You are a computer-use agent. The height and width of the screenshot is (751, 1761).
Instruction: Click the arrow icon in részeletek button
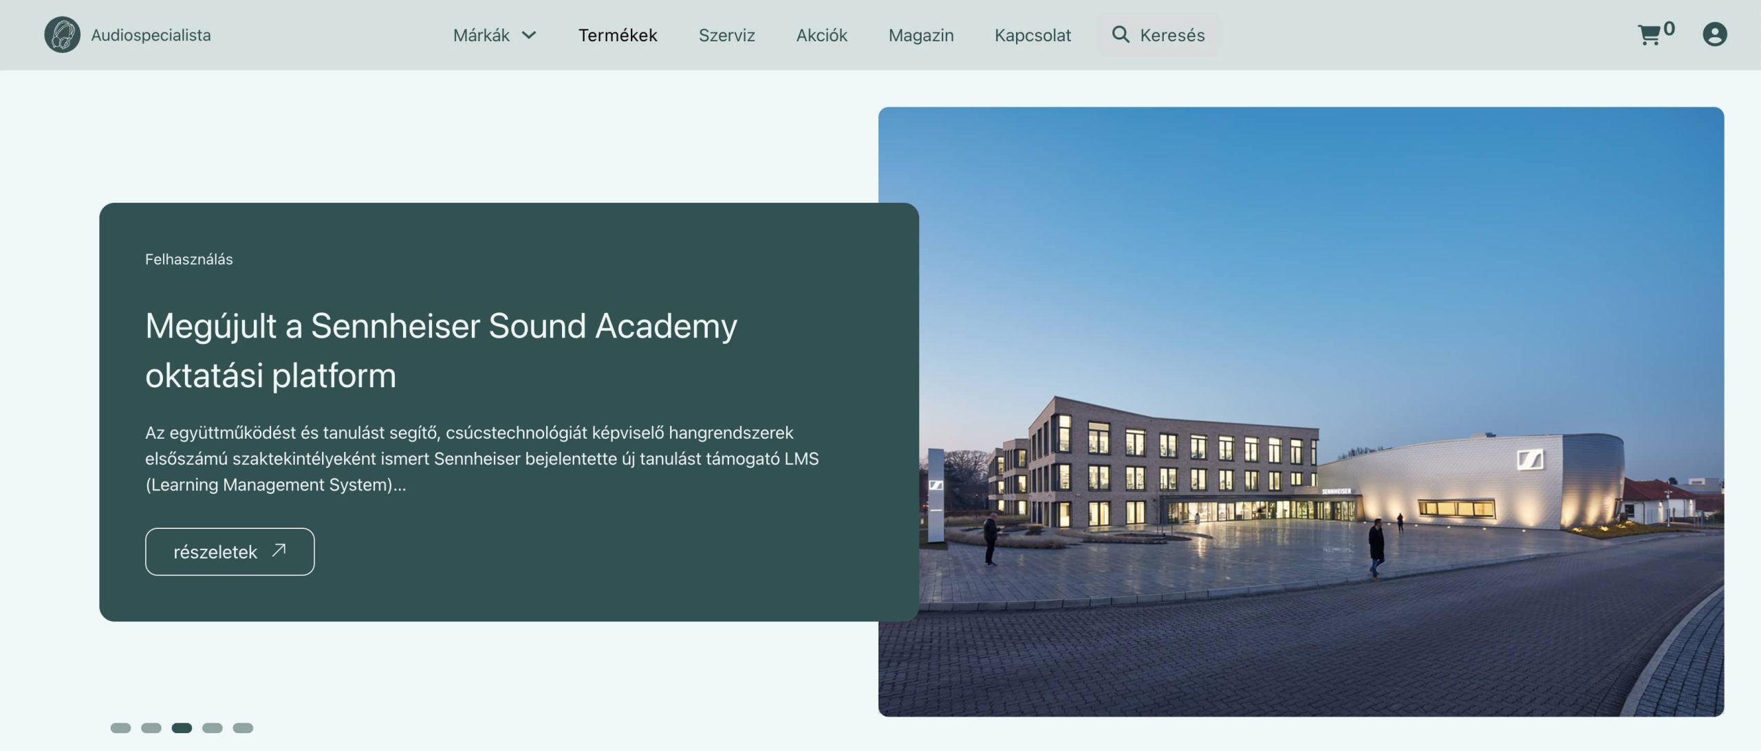(x=279, y=550)
